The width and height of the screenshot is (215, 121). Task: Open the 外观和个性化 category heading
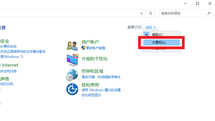point(94,59)
